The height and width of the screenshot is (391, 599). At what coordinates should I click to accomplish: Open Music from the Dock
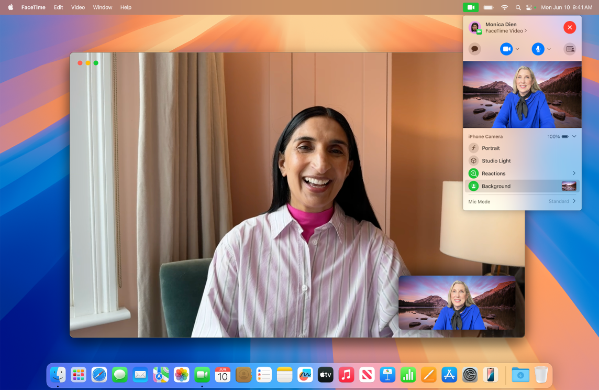pos(346,375)
